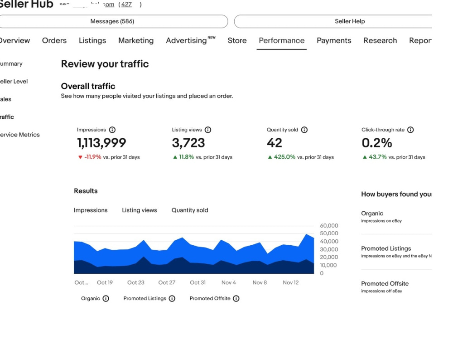The image size is (453, 340).
Task: Open the Research tab
Action: (x=380, y=40)
